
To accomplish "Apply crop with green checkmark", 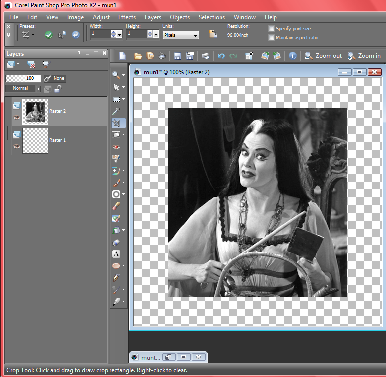I will [x=49, y=35].
